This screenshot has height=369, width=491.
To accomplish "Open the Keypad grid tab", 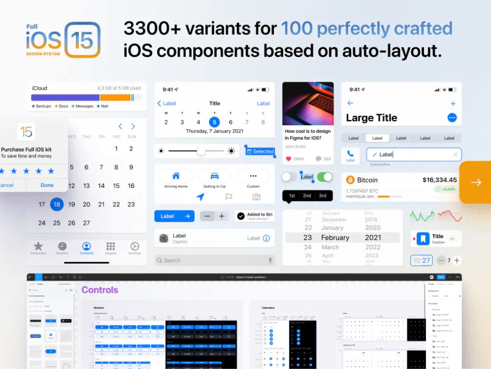I will (x=111, y=246).
